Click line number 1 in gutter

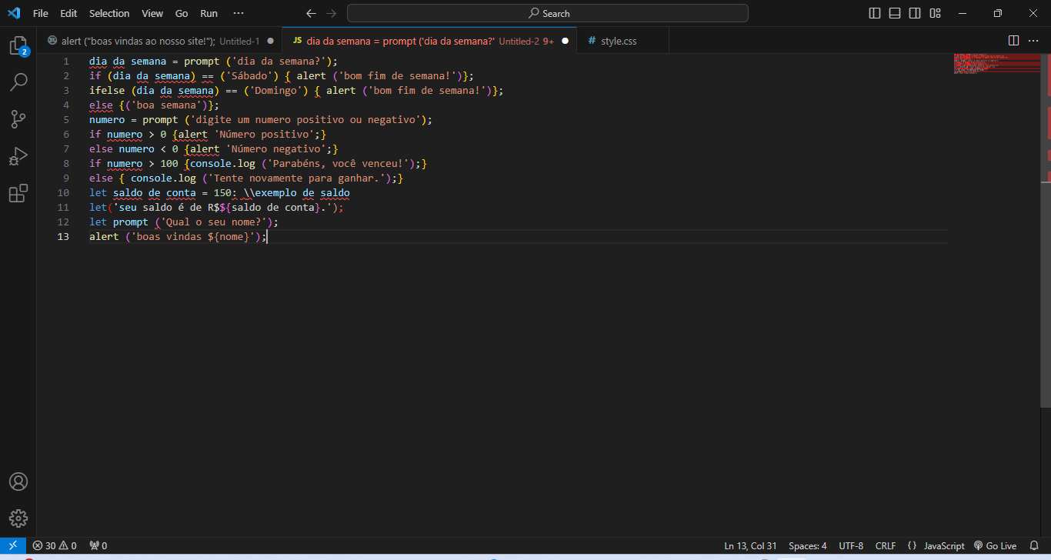tap(66, 62)
